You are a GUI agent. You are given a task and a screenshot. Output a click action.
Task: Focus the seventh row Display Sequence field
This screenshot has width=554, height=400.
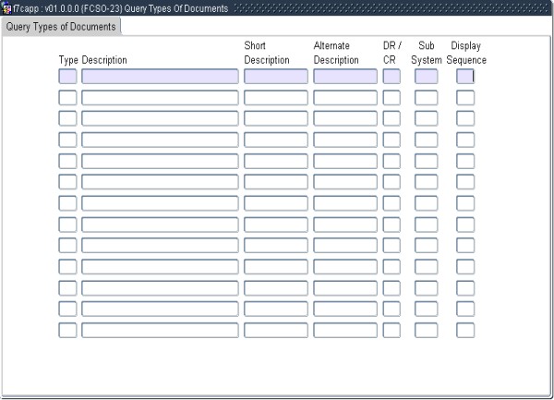point(465,203)
